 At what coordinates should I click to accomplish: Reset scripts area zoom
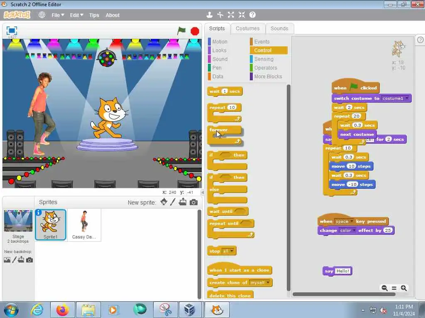(394, 288)
